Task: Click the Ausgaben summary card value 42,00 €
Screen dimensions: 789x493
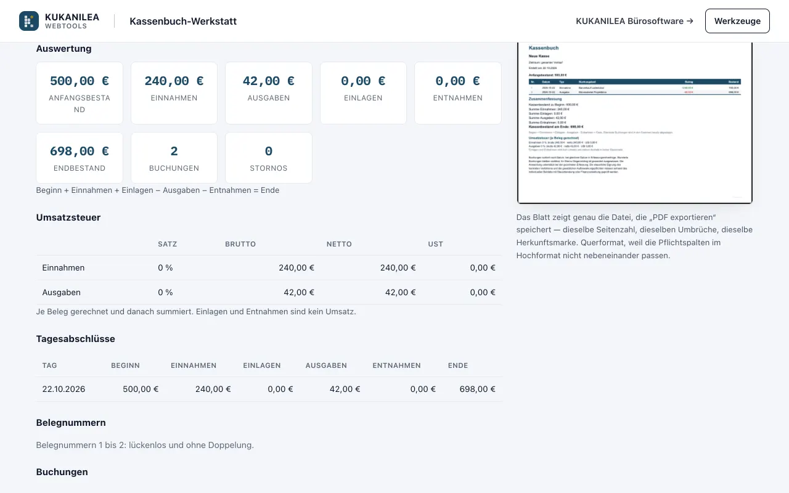Action: [269, 81]
